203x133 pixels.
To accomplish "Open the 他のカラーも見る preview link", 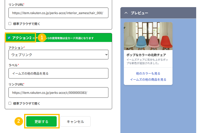I will click(x=148, y=73).
